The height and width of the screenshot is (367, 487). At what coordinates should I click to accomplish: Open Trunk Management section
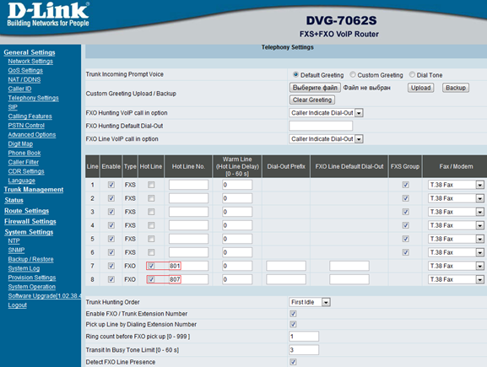(34, 189)
